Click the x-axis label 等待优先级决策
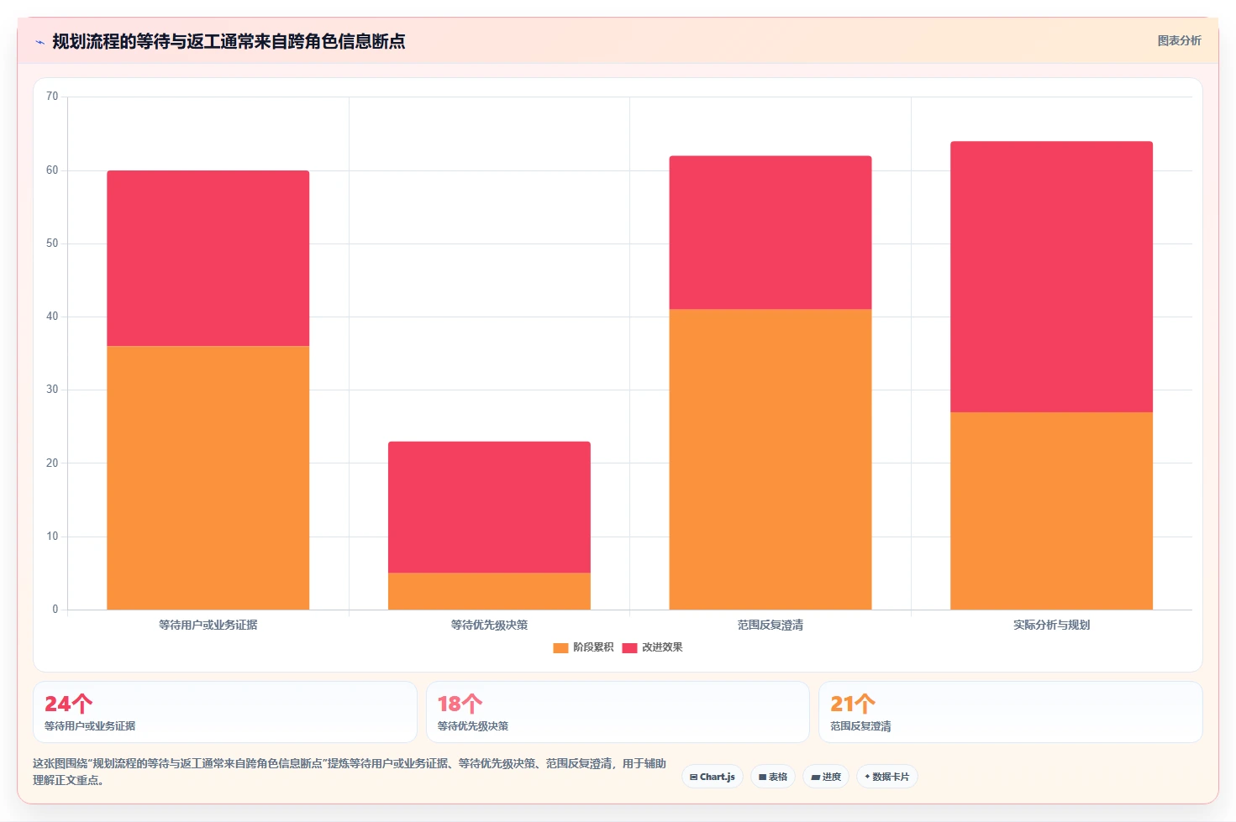The image size is (1236, 822). pyautogui.click(x=489, y=625)
